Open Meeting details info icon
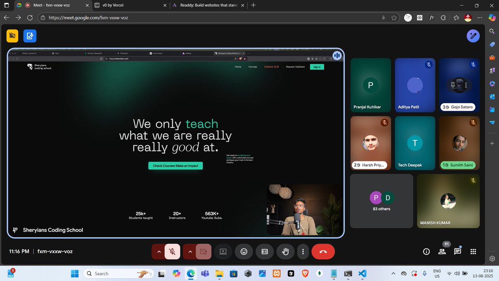The height and width of the screenshot is (281, 499). (426, 251)
